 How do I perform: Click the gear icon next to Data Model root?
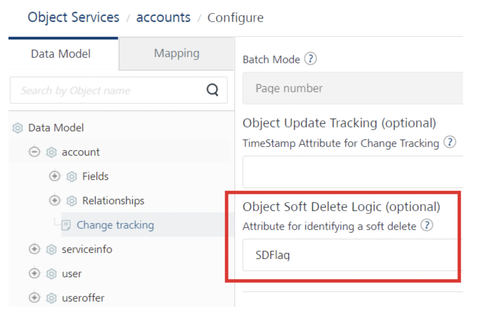click(18, 128)
